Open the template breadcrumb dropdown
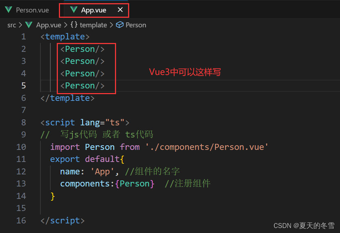The height and width of the screenshot is (233, 340). point(93,25)
